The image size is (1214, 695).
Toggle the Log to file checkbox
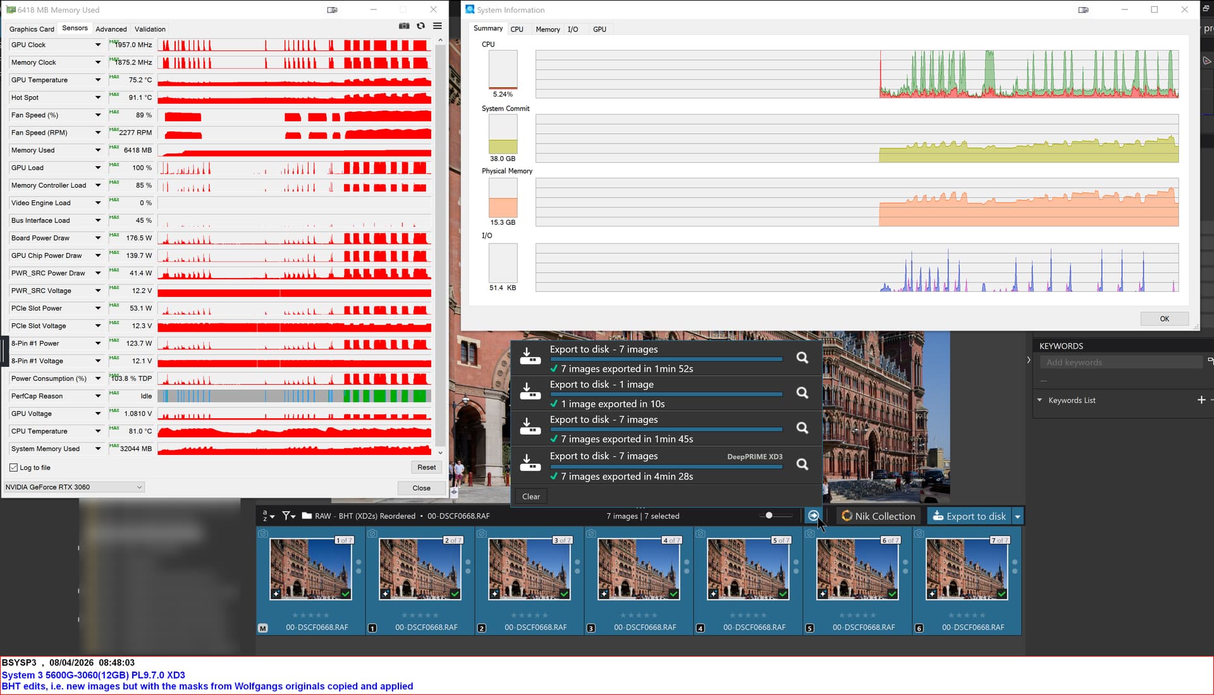[x=13, y=468]
